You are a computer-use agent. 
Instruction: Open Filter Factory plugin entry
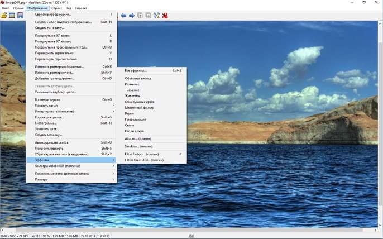[x=142, y=154]
